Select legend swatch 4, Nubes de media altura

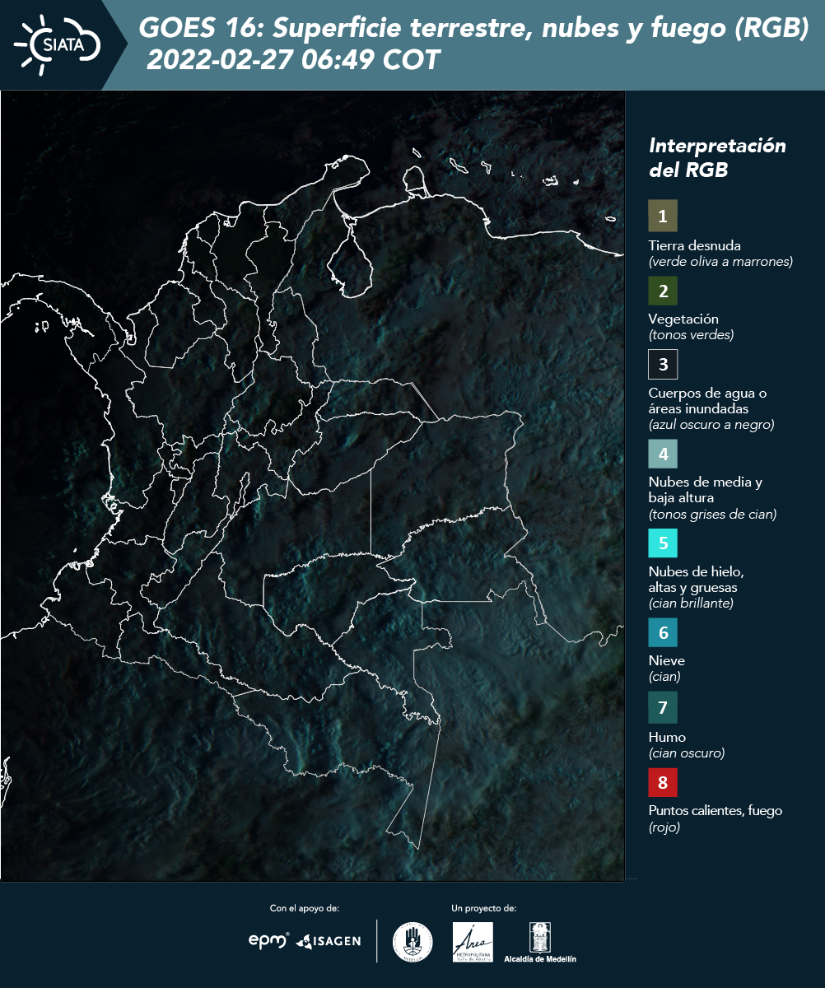(663, 453)
